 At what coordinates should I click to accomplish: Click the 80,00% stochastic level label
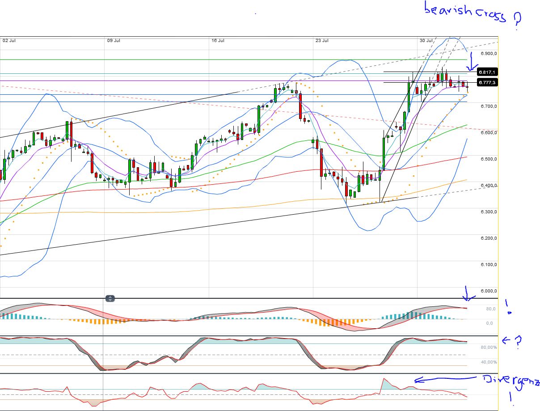(489, 347)
